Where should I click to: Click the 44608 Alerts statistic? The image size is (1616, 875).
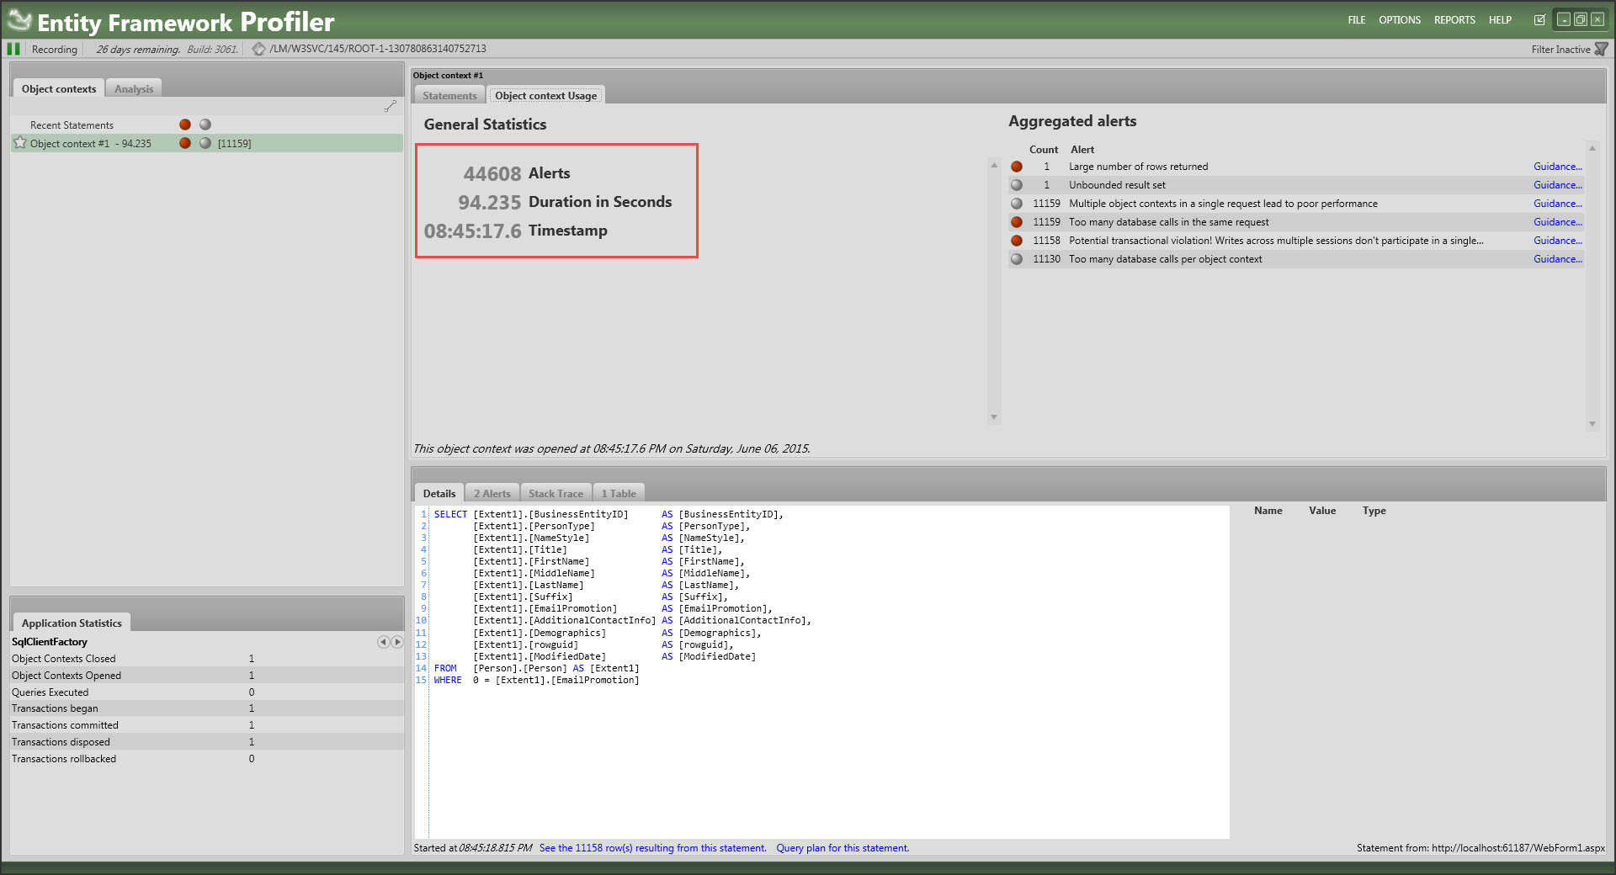pos(517,173)
